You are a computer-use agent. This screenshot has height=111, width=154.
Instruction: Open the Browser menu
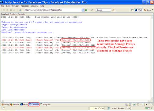(x=15, y=6)
